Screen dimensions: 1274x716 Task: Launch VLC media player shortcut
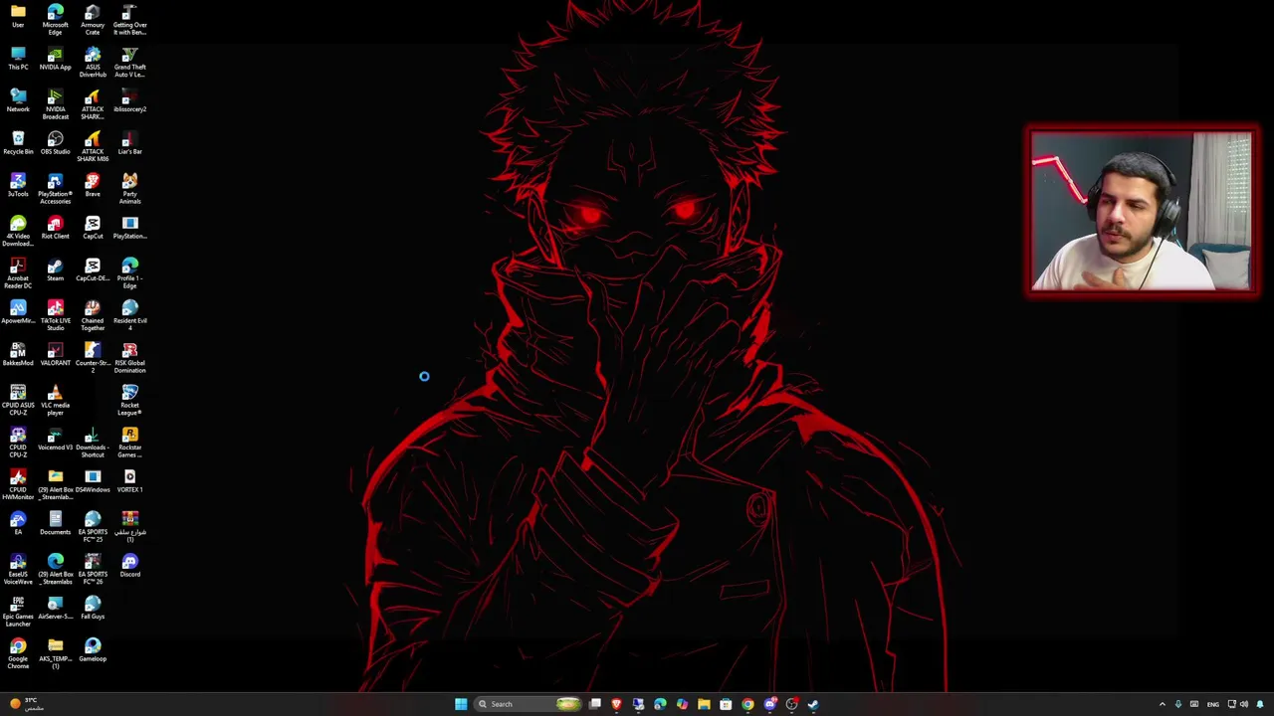[x=55, y=400]
